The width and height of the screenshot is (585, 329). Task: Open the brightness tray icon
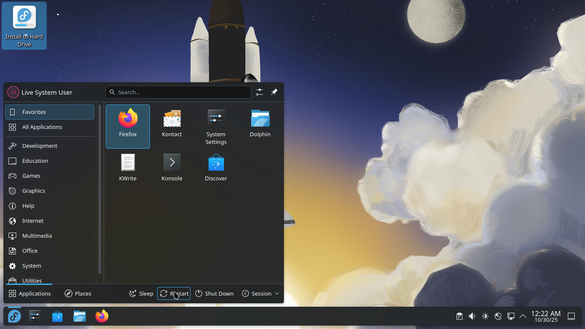tap(485, 316)
